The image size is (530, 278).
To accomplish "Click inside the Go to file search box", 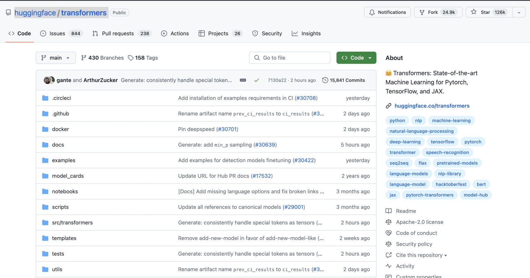I will click(x=289, y=58).
